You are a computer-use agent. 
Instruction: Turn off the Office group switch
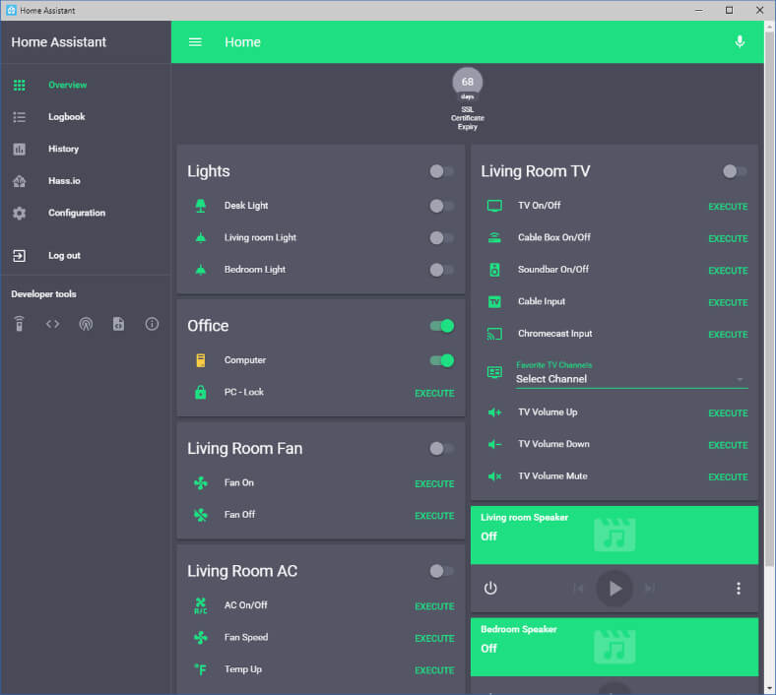coord(441,326)
